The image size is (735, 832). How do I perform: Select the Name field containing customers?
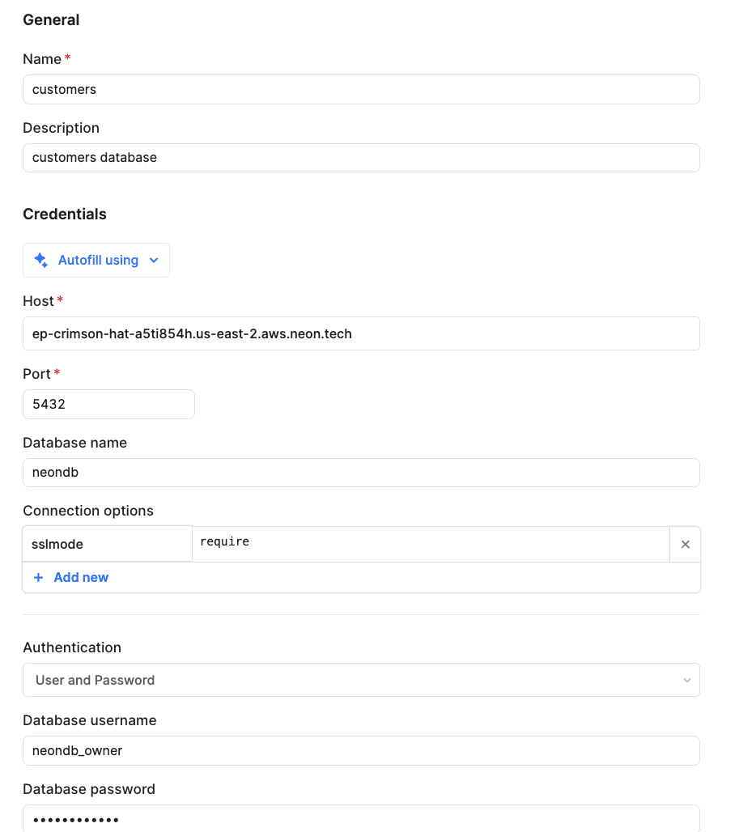(361, 89)
